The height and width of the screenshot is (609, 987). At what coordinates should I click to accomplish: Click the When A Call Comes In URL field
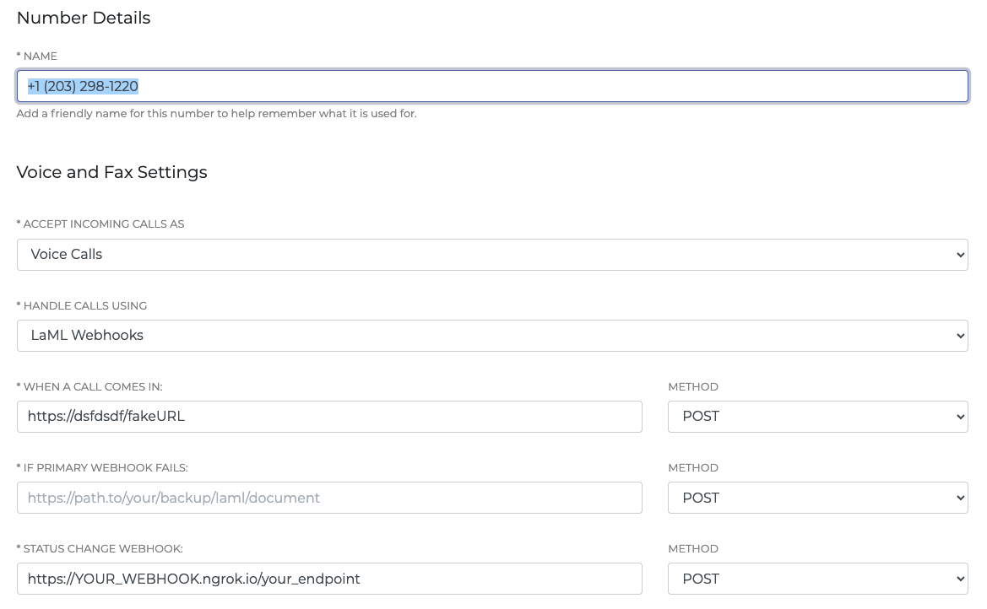pos(329,416)
